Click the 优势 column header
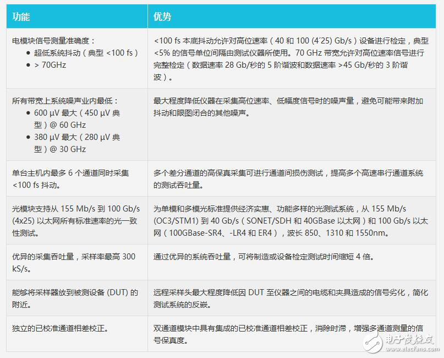The image size is (444, 358). click(163, 17)
